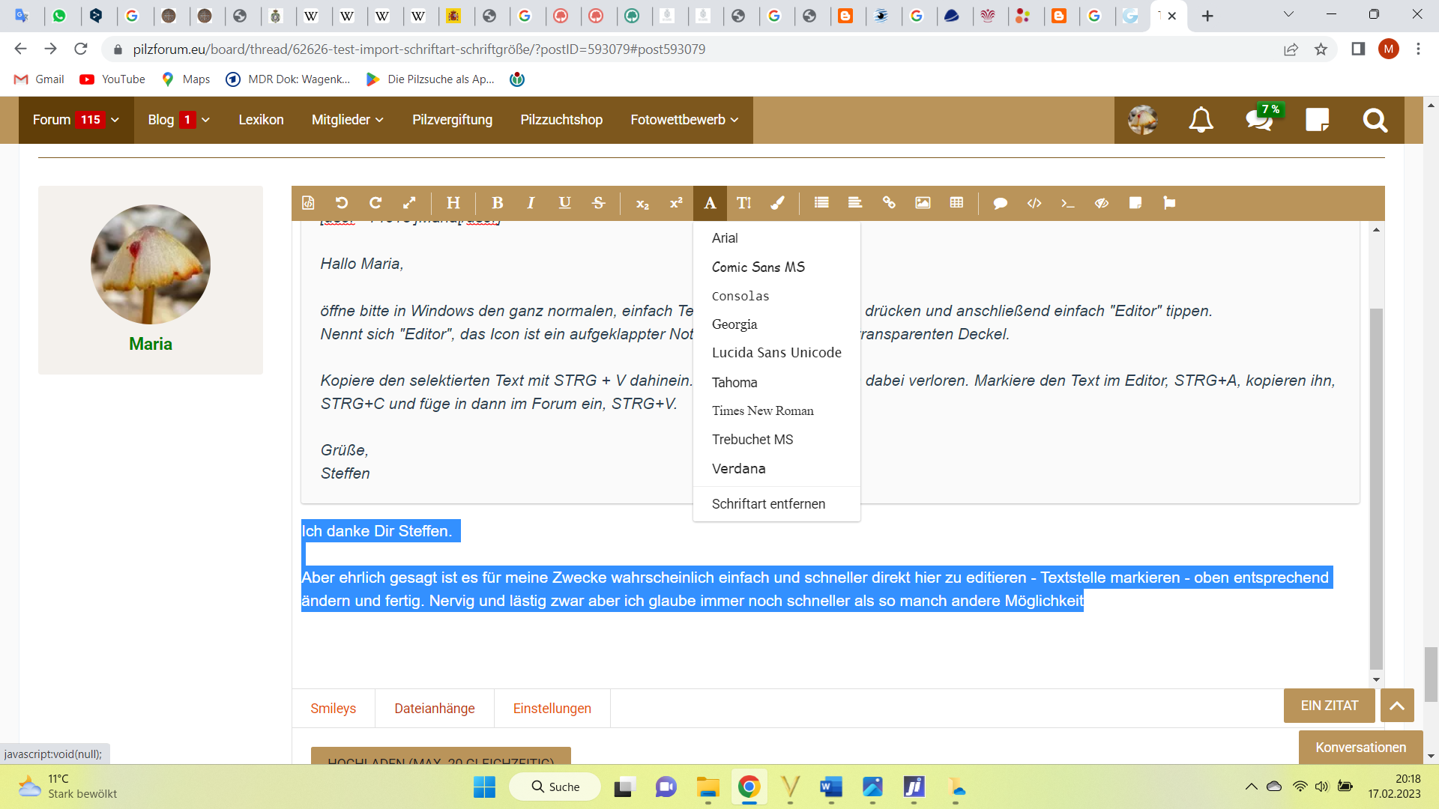Choose Schriftart entfernen option

tap(768, 504)
